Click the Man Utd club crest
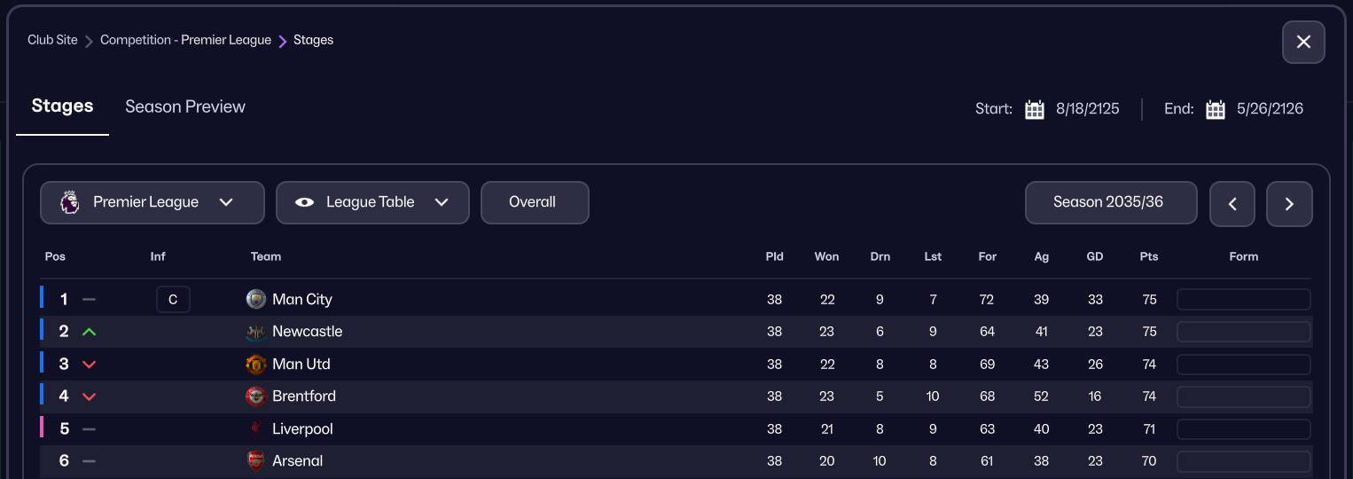The image size is (1353, 479). click(256, 364)
